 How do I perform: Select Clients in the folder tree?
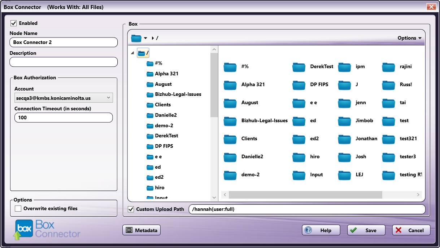pos(163,105)
